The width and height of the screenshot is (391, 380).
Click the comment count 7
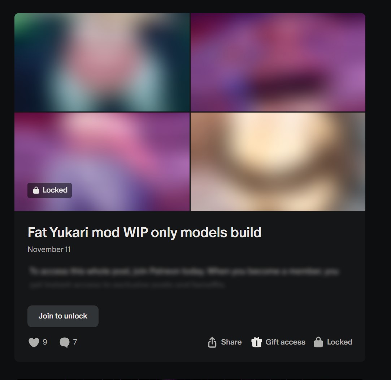click(x=75, y=342)
